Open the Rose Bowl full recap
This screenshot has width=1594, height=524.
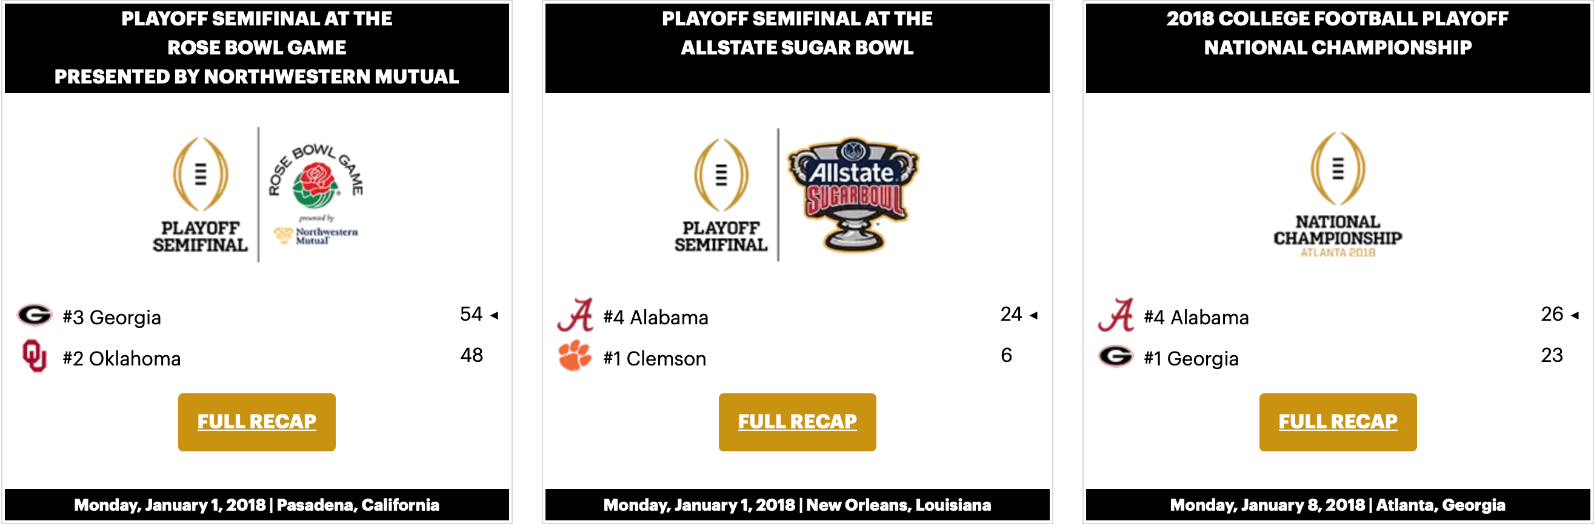coord(256,422)
